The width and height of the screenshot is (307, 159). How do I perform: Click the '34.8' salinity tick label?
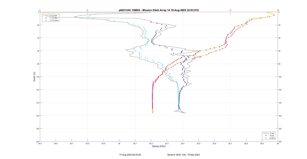tap(87, 144)
